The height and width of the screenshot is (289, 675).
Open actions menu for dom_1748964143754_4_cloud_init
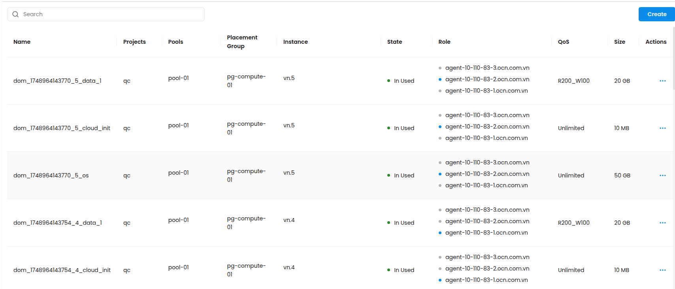[662, 270]
